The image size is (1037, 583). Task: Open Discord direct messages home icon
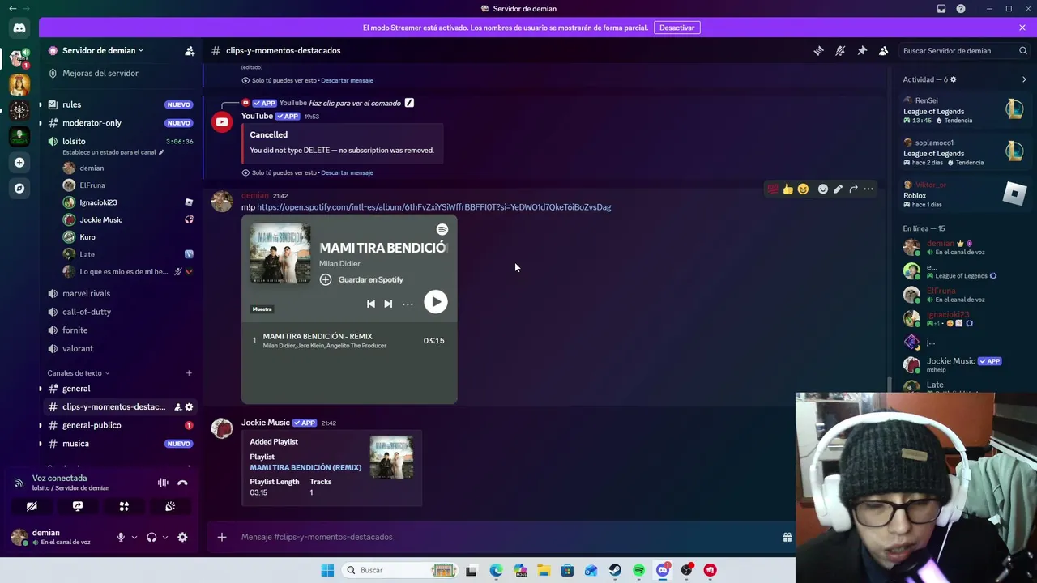[19, 28]
